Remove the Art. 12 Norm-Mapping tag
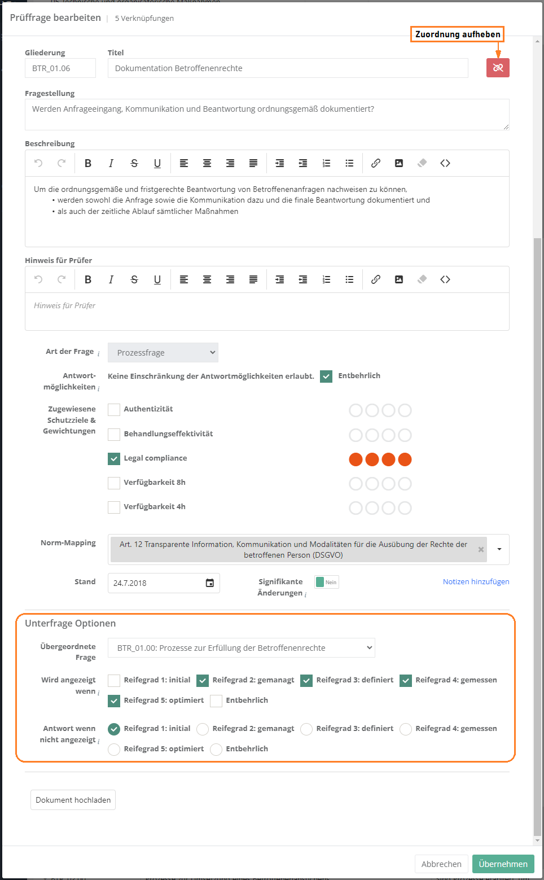This screenshot has width=544, height=880. 481,549
